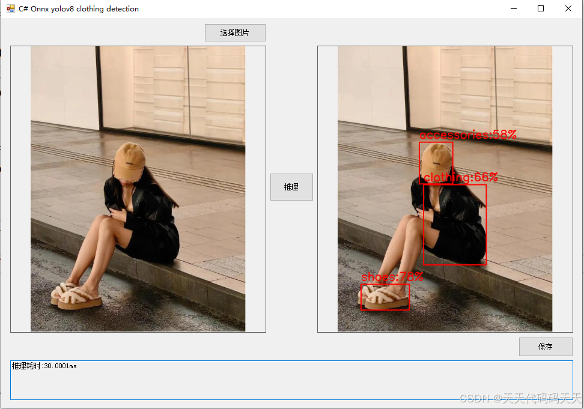Maximize the clothing detection window

click(541, 8)
